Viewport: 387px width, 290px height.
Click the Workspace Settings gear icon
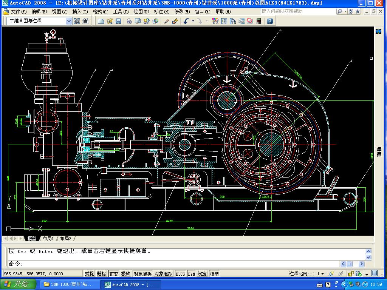click(77, 21)
